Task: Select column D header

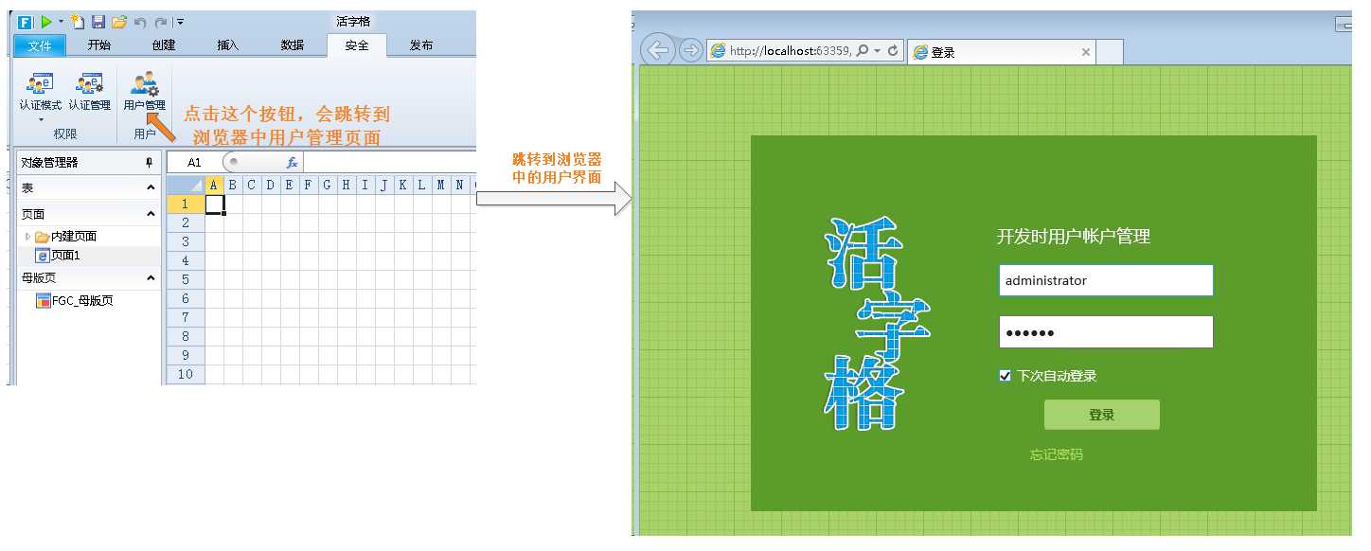Action: pos(270,185)
